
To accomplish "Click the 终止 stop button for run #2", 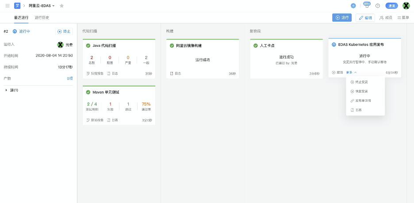I will tap(64, 31).
